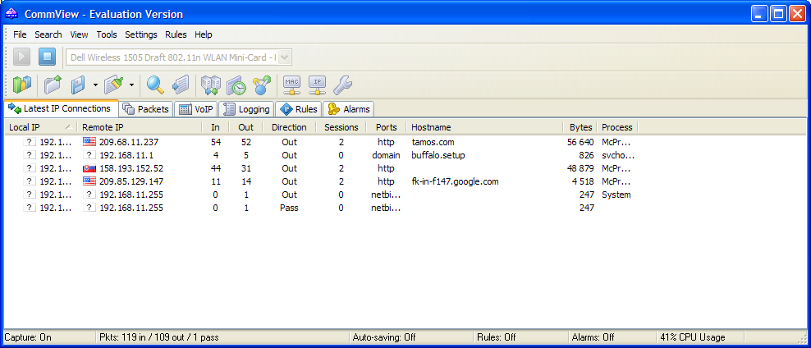Sort by the Hostname column header
The height and width of the screenshot is (348, 811).
coord(484,127)
